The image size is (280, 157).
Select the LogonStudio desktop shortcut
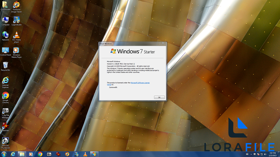click(16, 21)
